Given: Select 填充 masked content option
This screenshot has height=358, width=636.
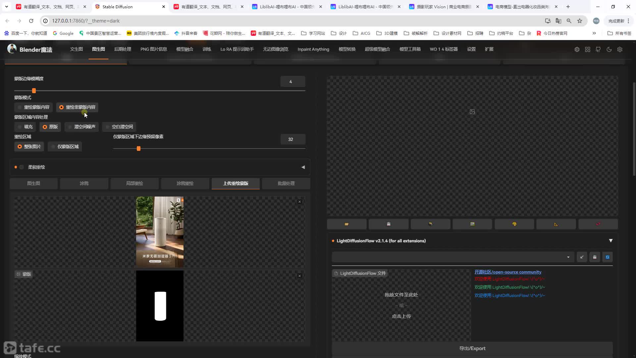Looking at the screenshot, I should coord(25,127).
